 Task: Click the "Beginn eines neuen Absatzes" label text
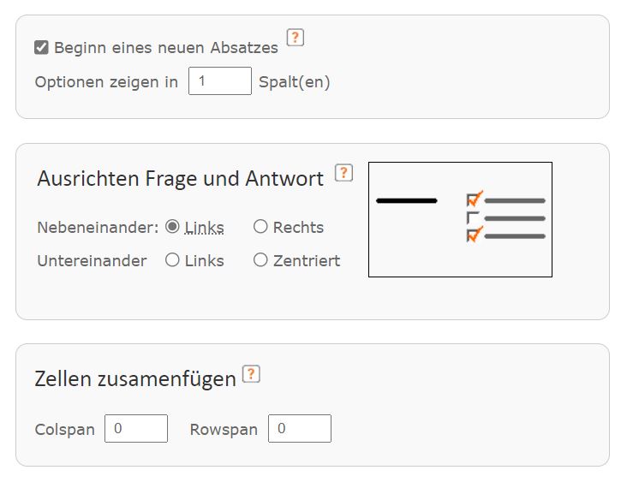166,48
